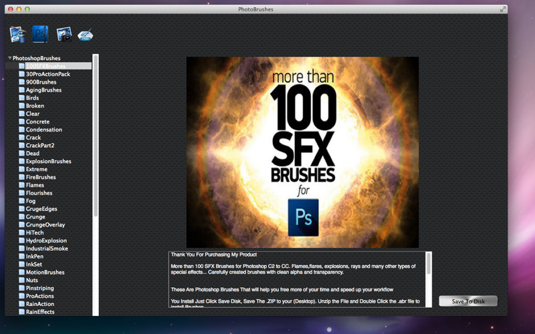Choose ExplosionBrushes from the list
The width and height of the screenshot is (535, 334).
pos(48,161)
